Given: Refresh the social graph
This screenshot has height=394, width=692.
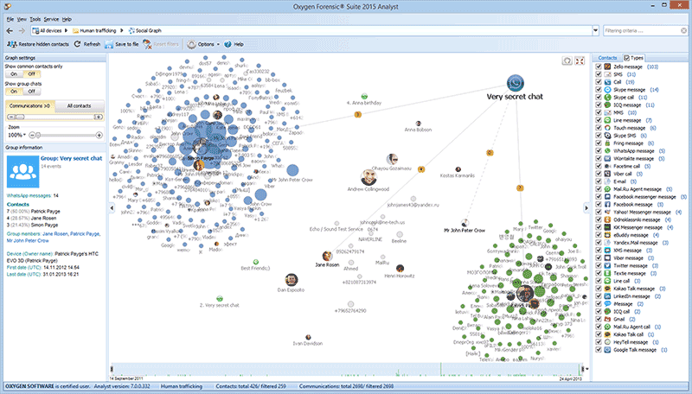Looking at the screenshot, I should pos(86,44).
